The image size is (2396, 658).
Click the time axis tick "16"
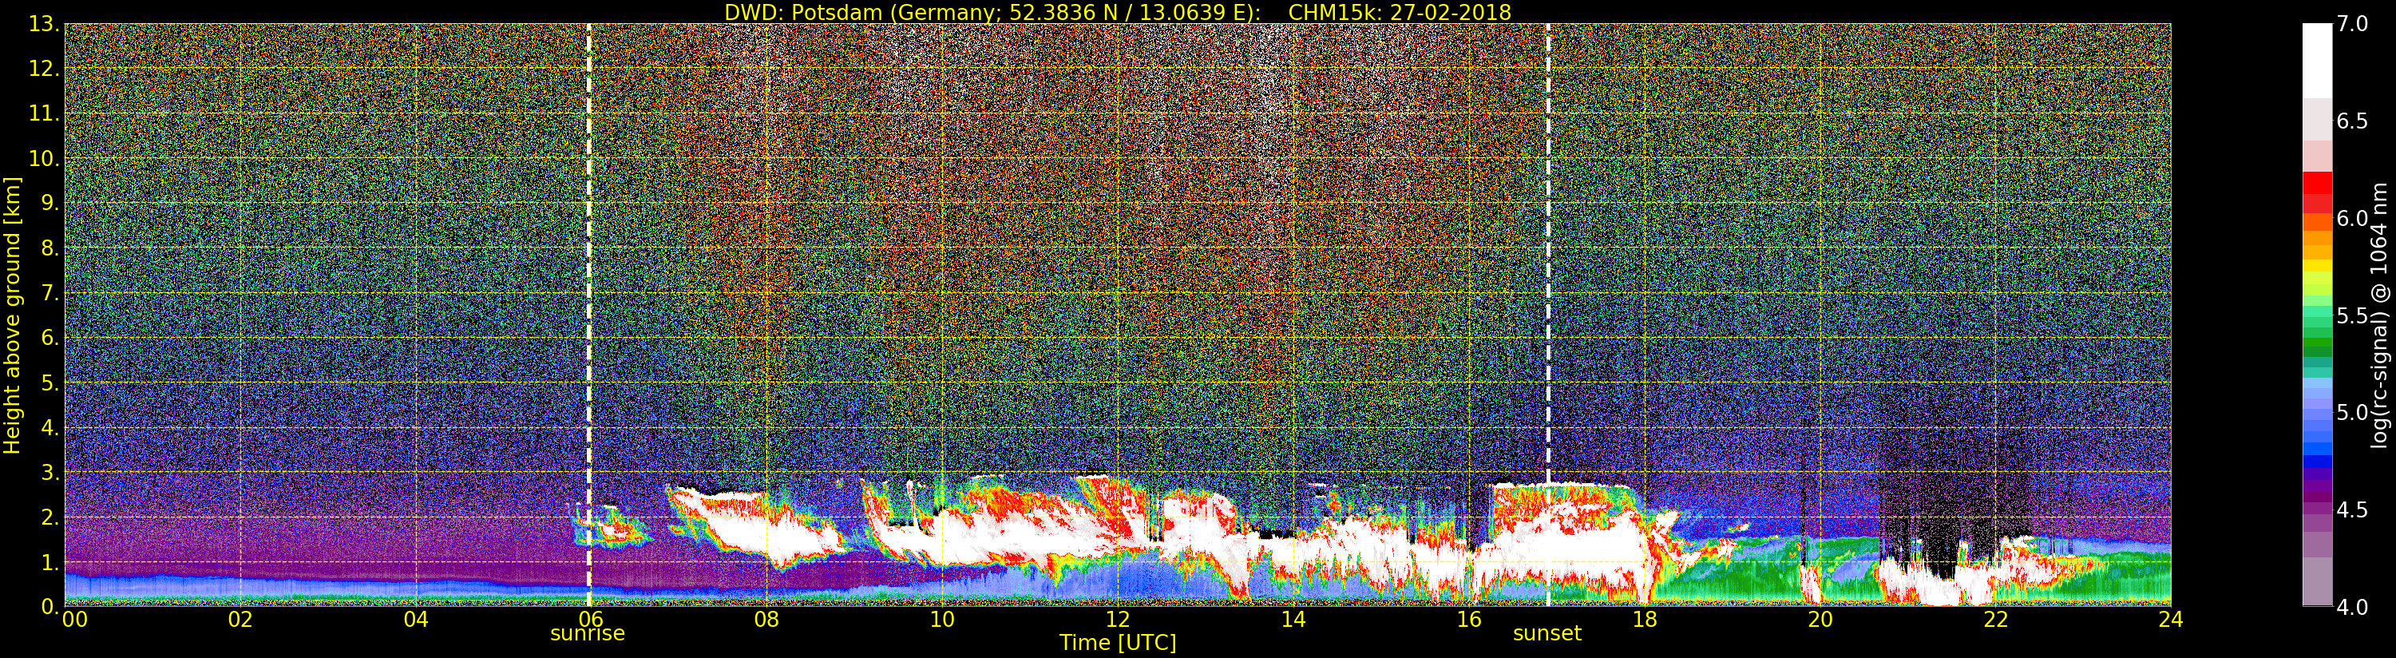pyautogui.click(x=1470, y=620)
